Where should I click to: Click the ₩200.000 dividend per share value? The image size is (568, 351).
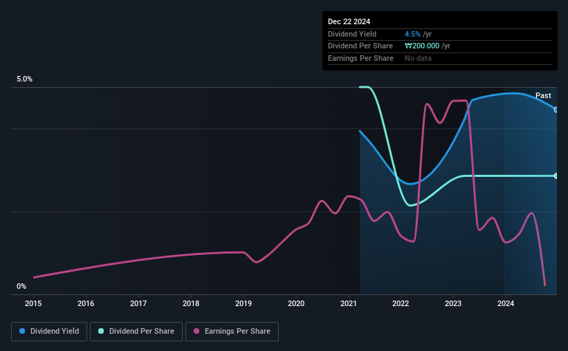point(422,46)
